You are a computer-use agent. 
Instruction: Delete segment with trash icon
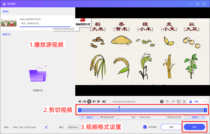tap(184, 102)
